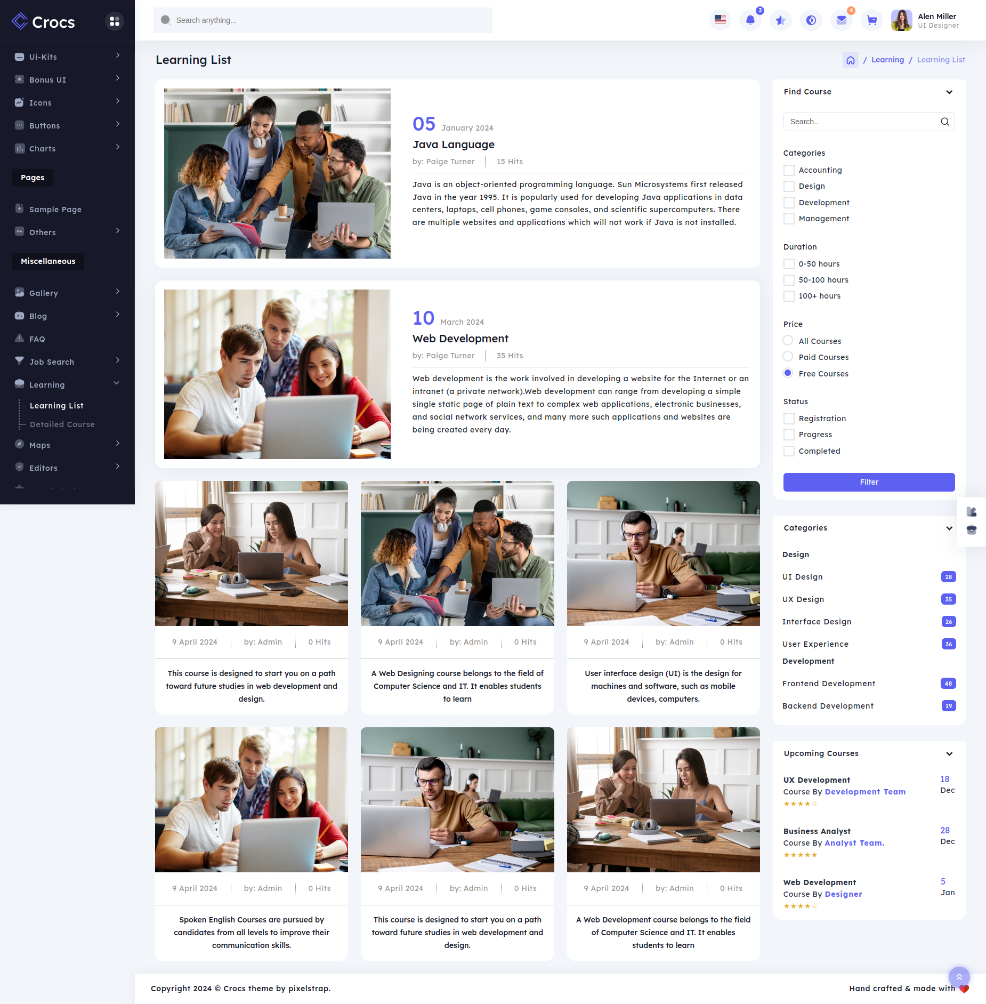Click the sidebar grid toggle icon
This screenshot has height=1004, width=986.
point(114,21)
